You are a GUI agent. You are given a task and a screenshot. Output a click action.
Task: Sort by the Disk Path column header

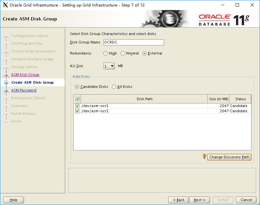coord(144,99)
